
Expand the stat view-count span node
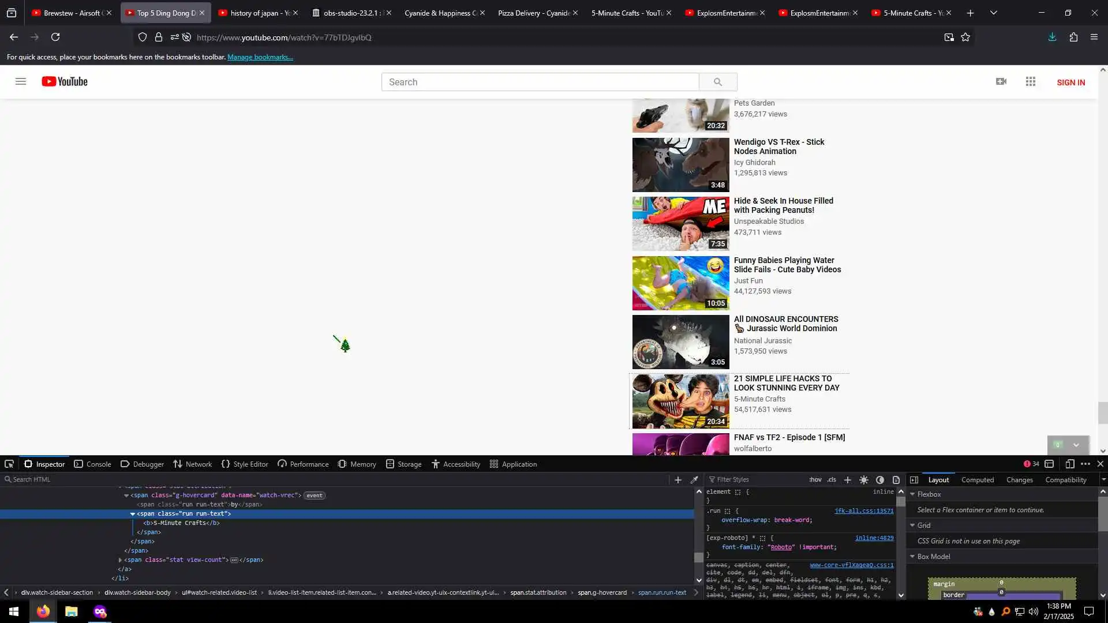120,560
